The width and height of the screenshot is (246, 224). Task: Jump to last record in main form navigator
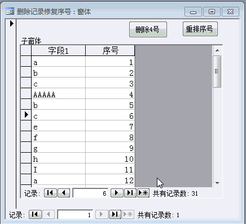(x=115, y=214)
